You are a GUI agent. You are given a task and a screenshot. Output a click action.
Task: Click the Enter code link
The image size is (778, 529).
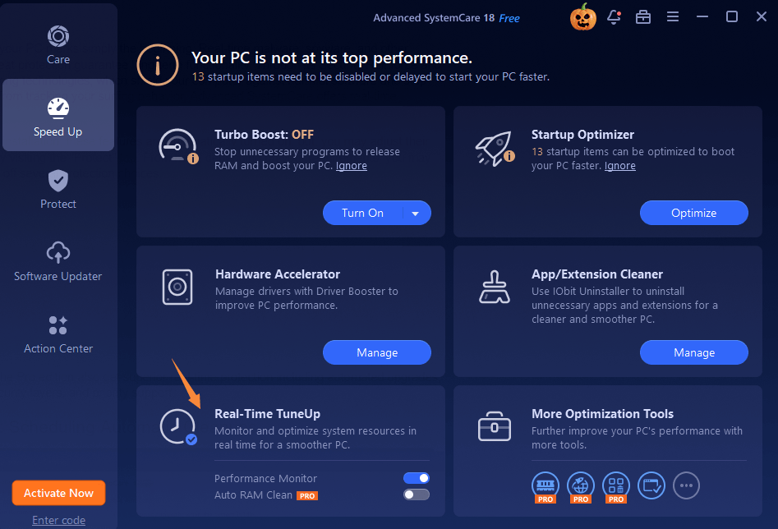pos(58,520)
